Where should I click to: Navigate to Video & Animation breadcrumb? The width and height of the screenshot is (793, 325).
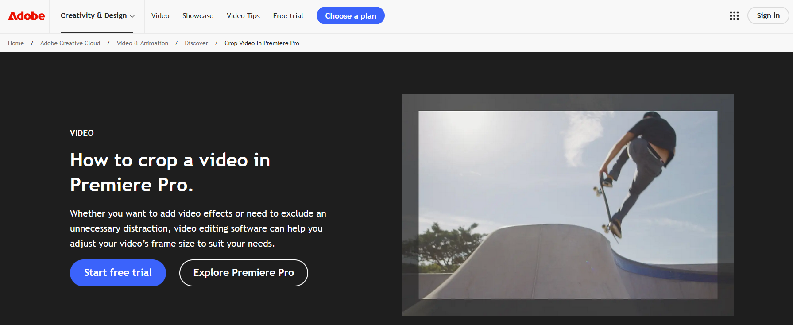coord(142,43)
